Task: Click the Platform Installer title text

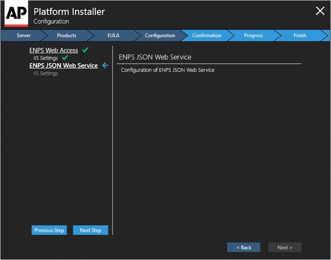Action: [x=69, y=12]
